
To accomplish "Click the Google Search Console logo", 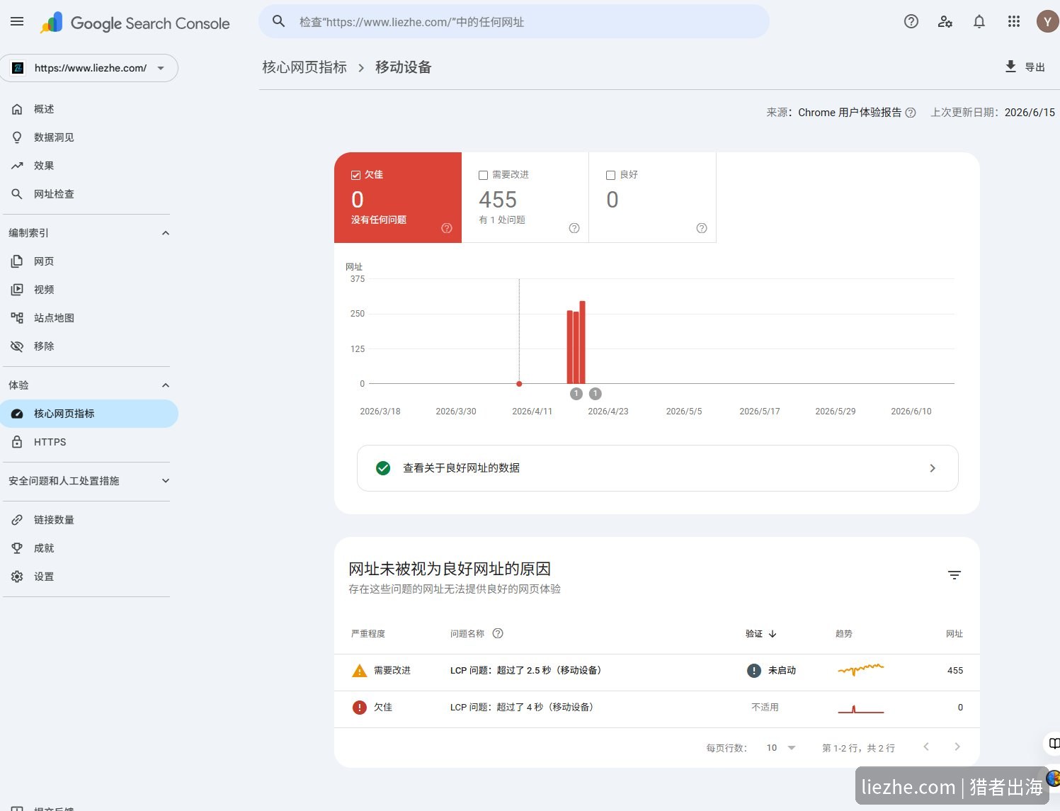I will pos(135,23).
